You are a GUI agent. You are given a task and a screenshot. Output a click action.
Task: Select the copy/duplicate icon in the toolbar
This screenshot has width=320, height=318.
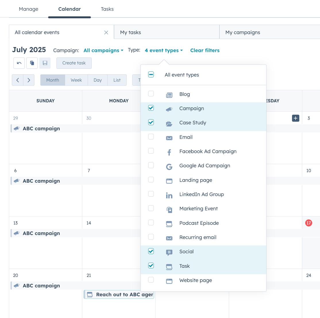click(x=32, y=63)
